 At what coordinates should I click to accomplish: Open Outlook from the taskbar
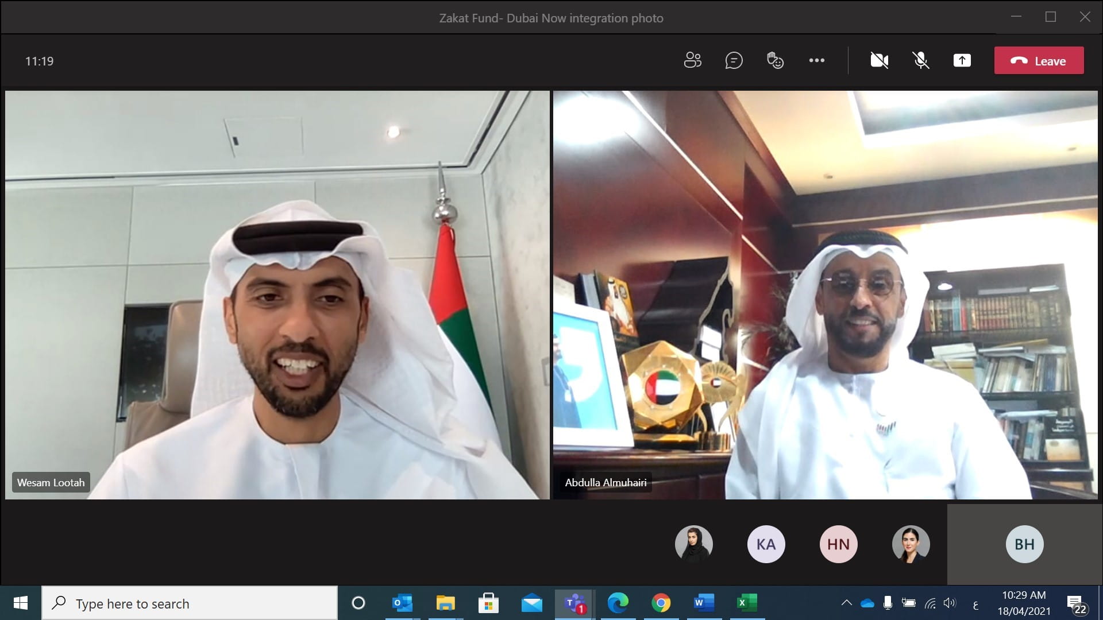(402, 603)
